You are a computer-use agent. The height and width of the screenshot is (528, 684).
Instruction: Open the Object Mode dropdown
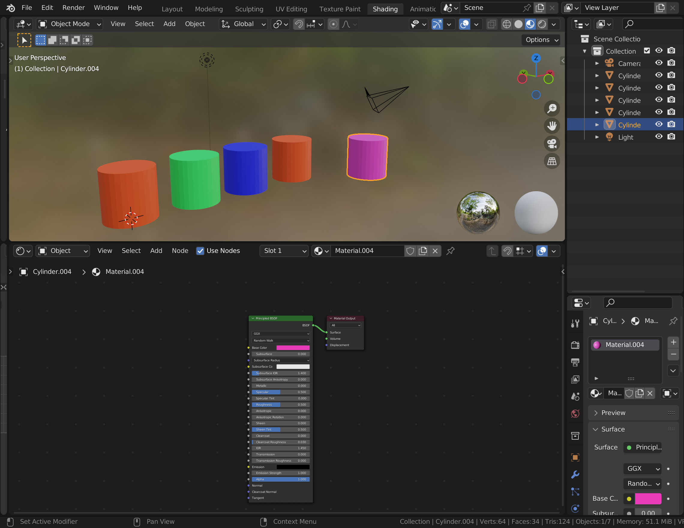tap(70, 24)
